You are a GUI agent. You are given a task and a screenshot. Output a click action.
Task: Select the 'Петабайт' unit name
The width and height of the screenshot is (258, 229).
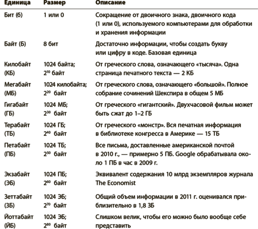pos(17,145)
